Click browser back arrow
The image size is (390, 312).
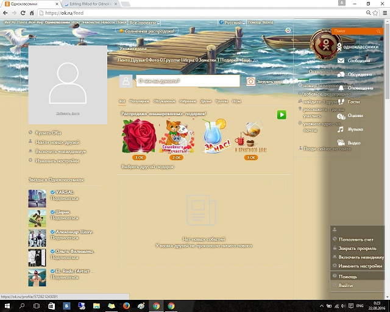point(5,13)
